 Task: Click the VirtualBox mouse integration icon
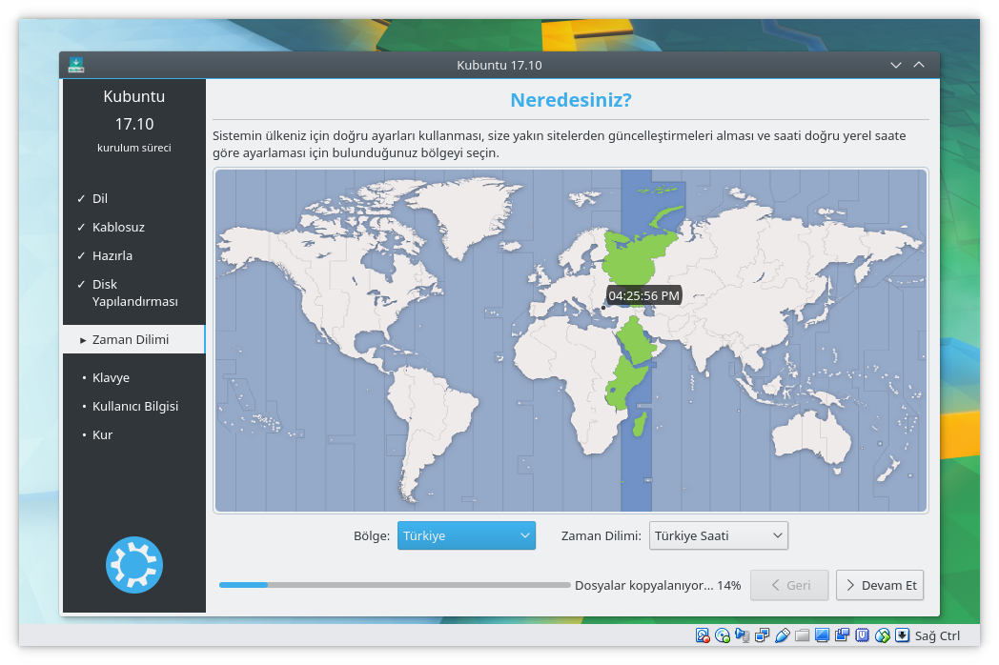[883, 635]
